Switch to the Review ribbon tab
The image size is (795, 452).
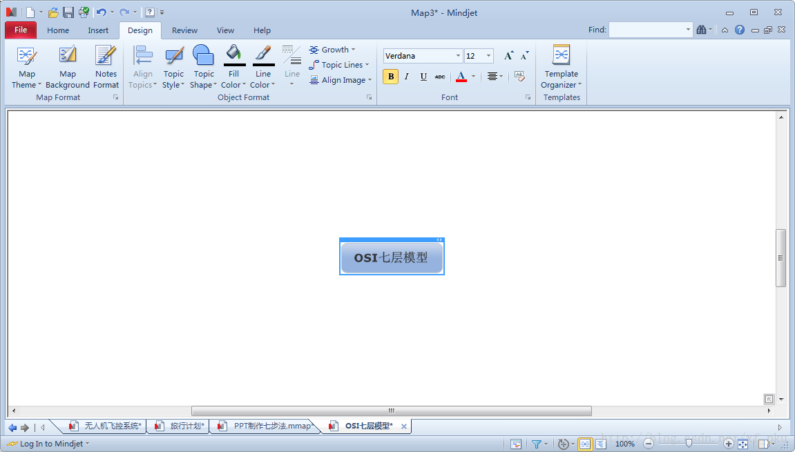click(x=184, y=30)
